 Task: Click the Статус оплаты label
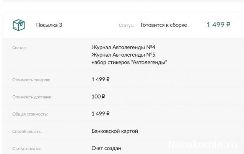pyautogui.click(x=27, y=148)
